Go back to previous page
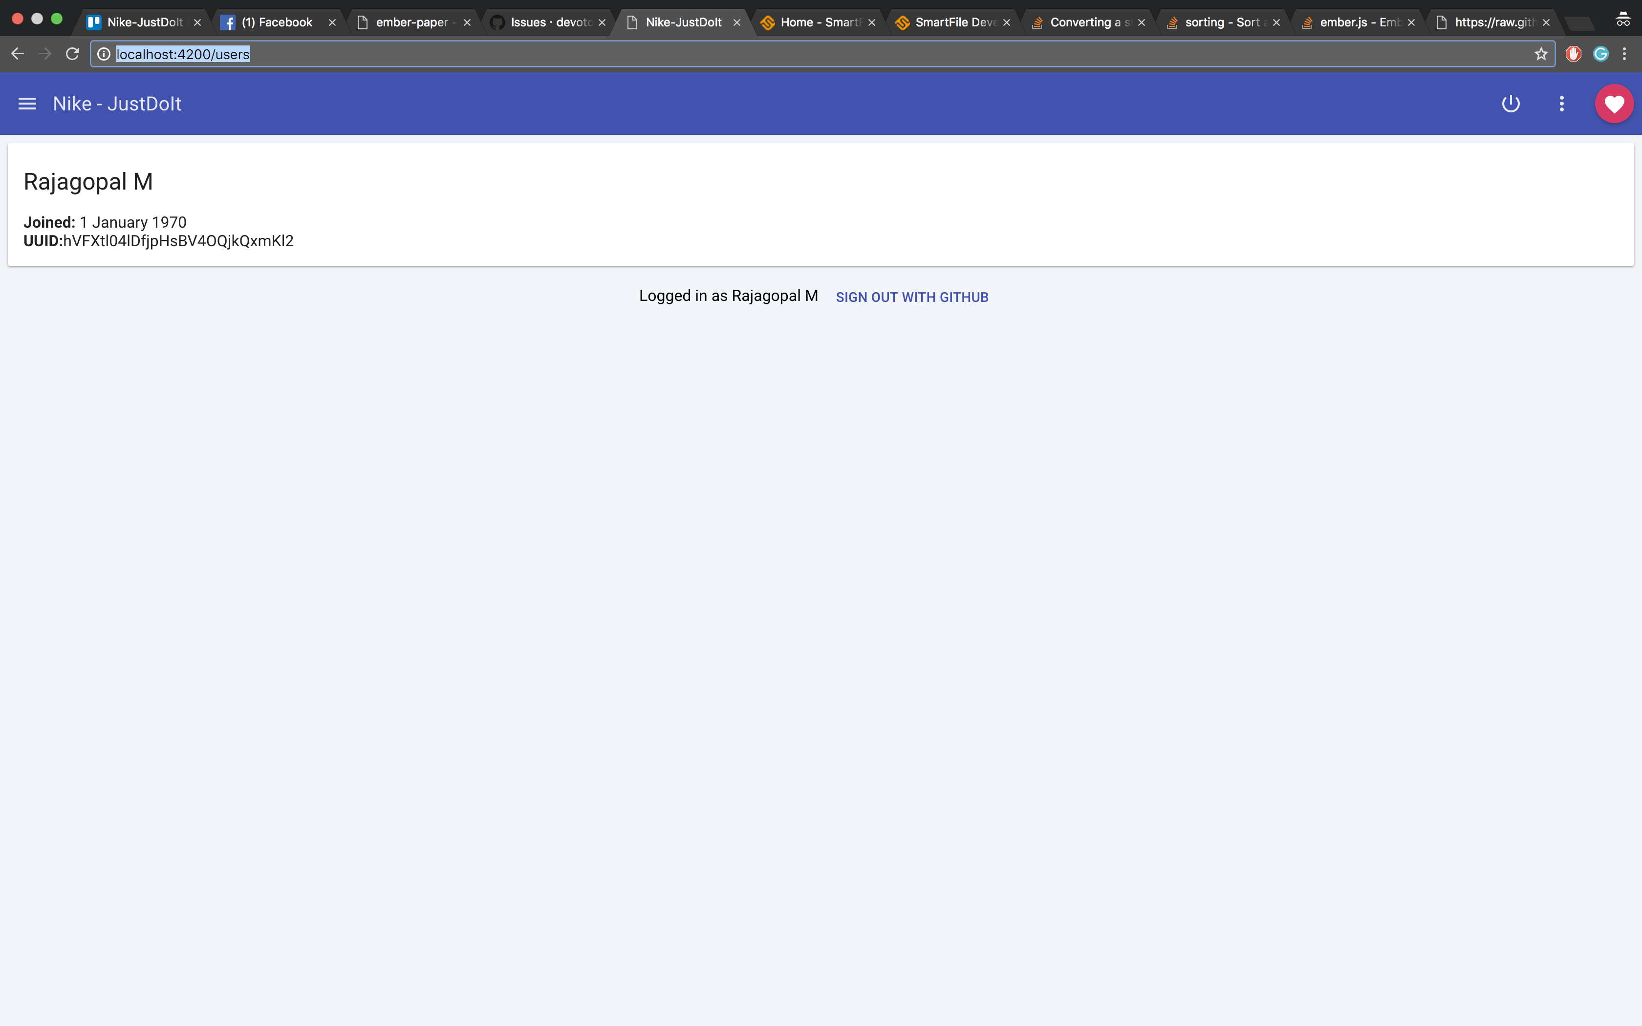 (18, 54)
